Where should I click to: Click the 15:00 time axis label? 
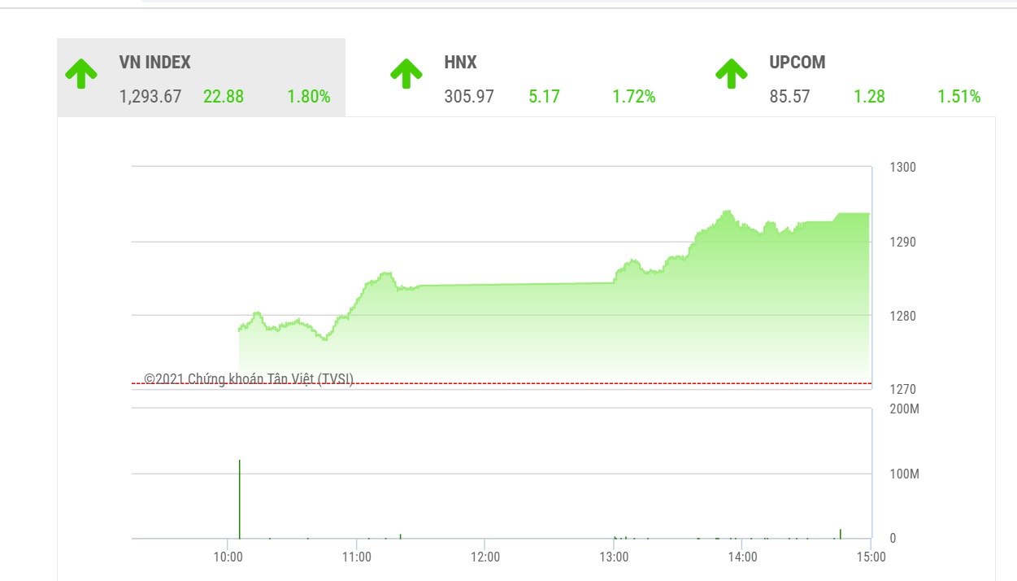point(871,557)
